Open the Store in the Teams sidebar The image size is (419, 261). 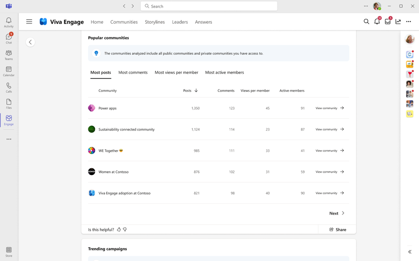point(8,252)
